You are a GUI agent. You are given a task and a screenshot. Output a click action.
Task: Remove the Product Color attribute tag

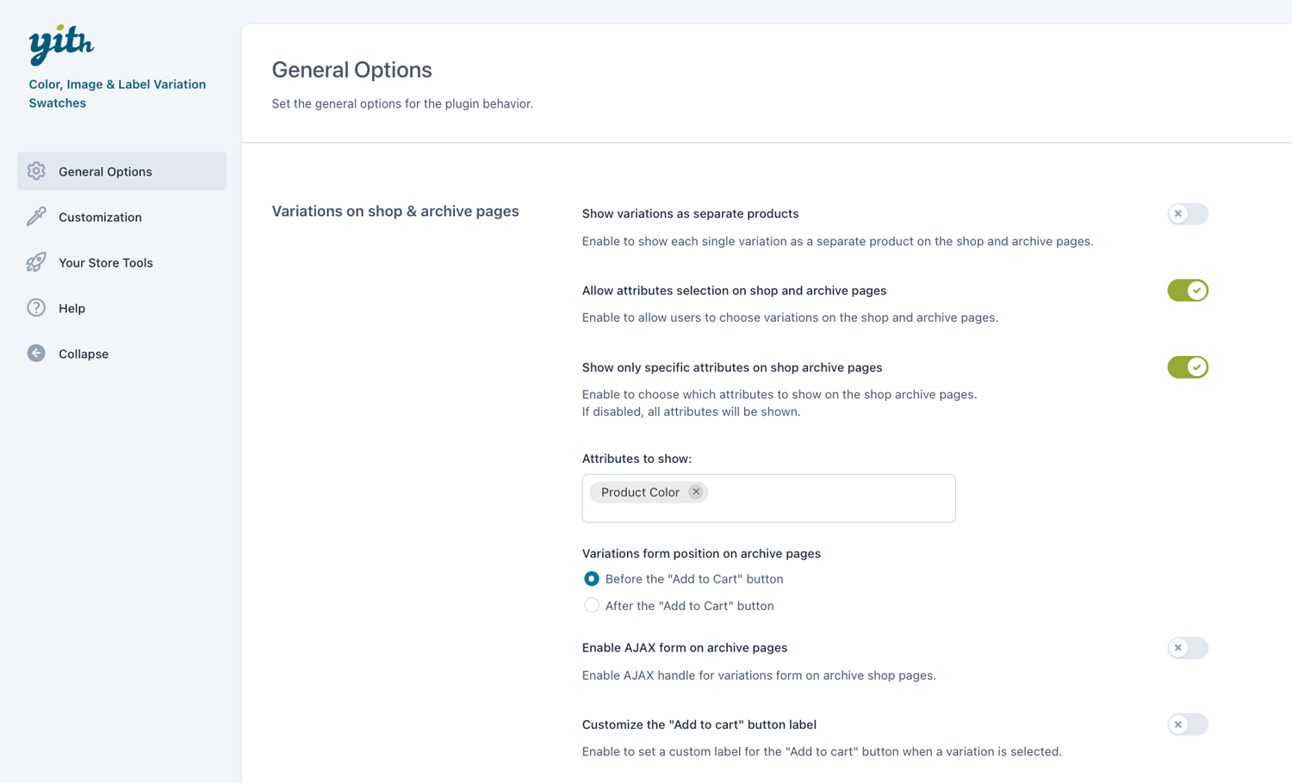[696, 492]
